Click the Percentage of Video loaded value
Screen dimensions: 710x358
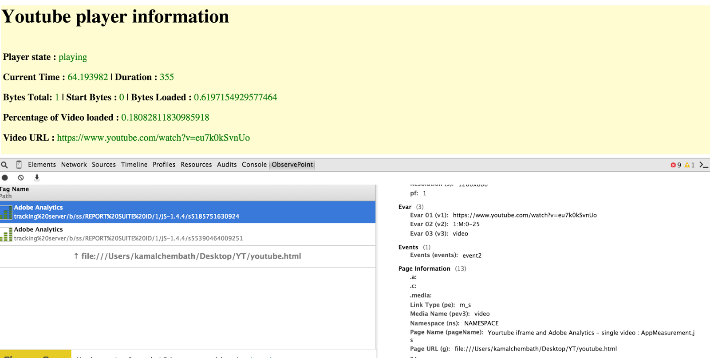[165, 118]
